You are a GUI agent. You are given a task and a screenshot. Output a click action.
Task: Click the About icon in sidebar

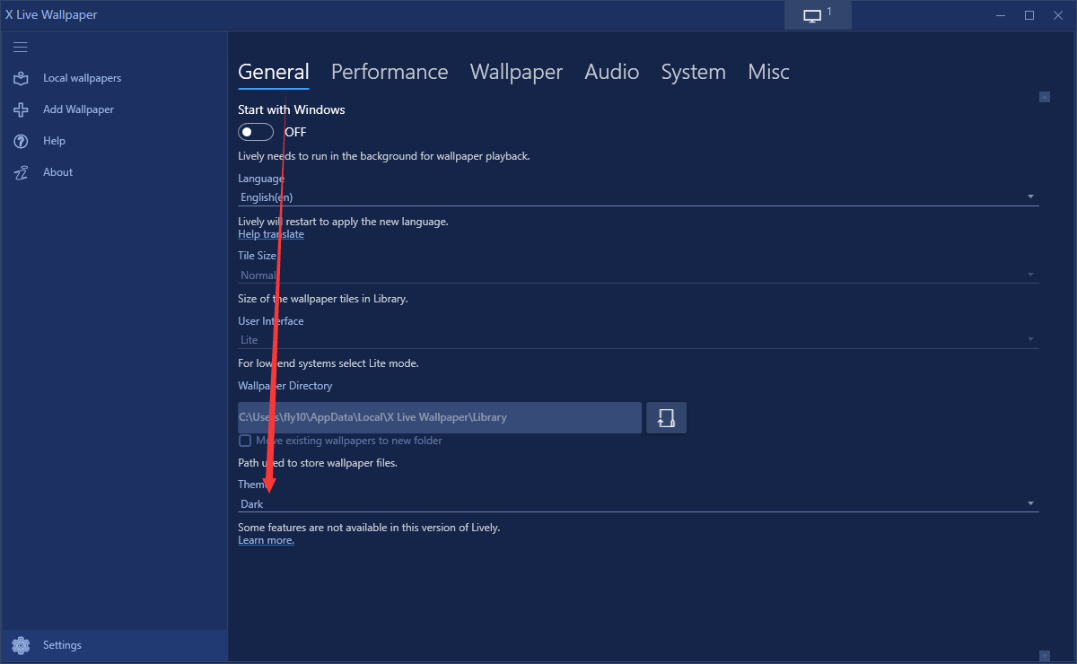[21, 172]
